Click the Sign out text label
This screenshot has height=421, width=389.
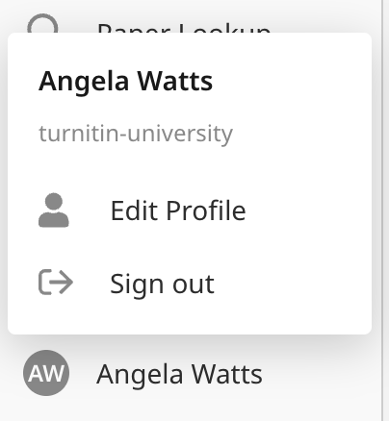pyautogui.click(x=162, y=285)
